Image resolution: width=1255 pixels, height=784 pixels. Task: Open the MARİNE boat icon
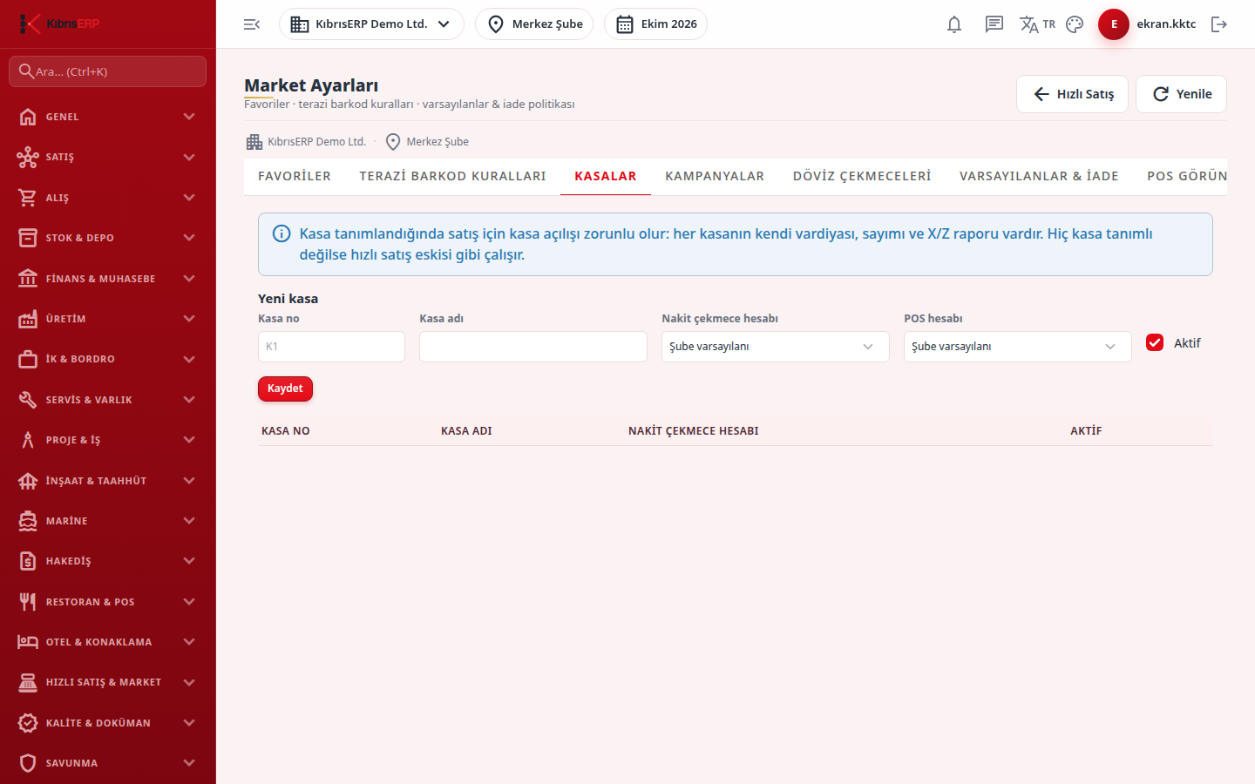click(x=28, y=521)
